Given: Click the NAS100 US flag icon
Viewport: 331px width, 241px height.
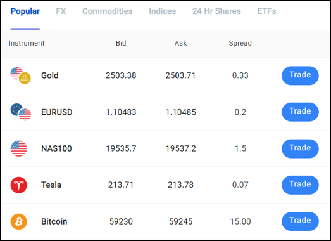Looking at the screenshot, I should click(19, 148).
